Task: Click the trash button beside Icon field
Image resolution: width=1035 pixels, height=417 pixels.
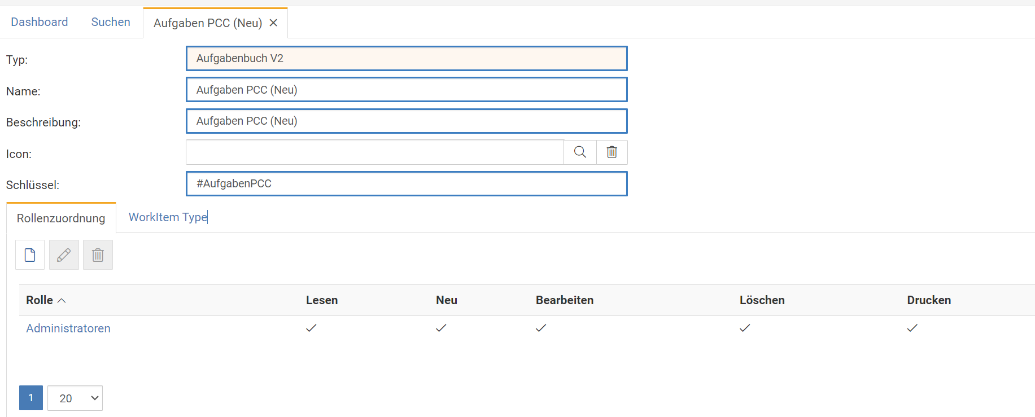Action: click(612, 152)
